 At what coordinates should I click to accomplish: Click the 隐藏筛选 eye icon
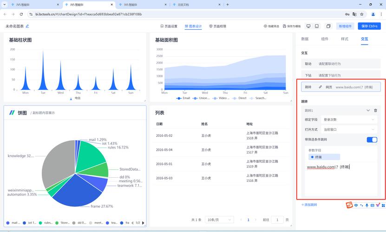tap(265, 26)
